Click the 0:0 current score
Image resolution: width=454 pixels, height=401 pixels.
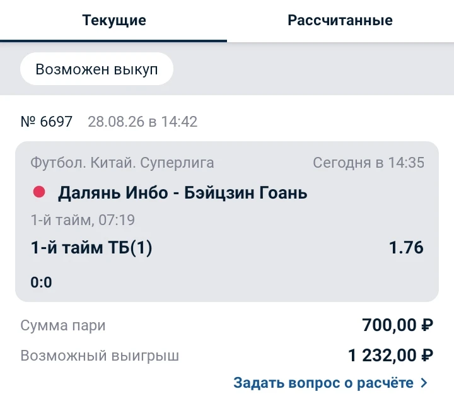click(41, 282)
